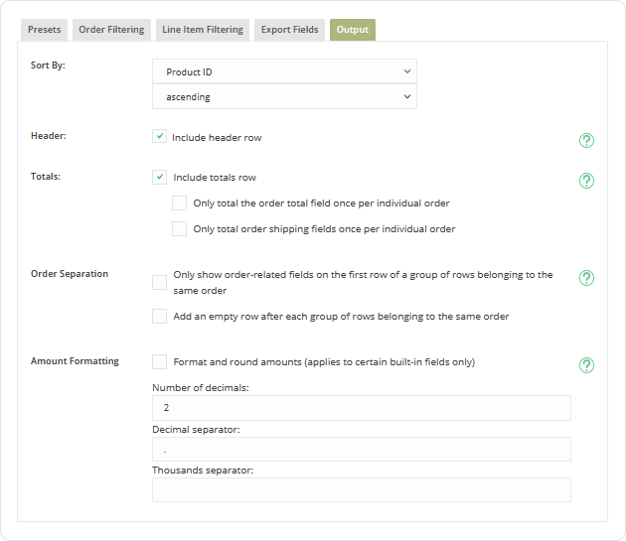626x541 pixels.
Task: Open the Product ID sort field dropdown
Action: (x=284, y=71)
